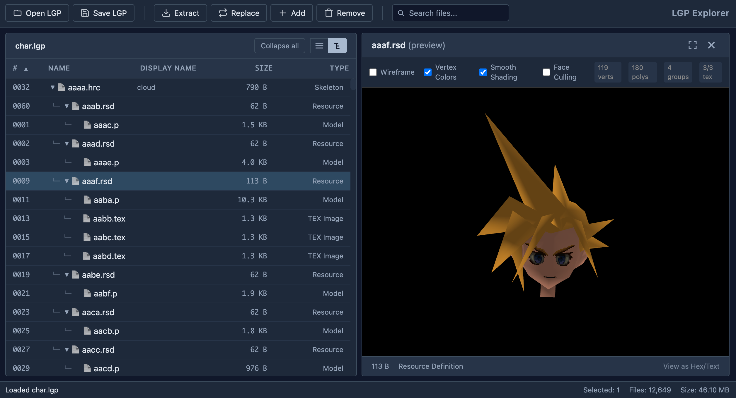Click the 119 verts stat badge
This screenshot has width=736, height=398.
[608, 72]
